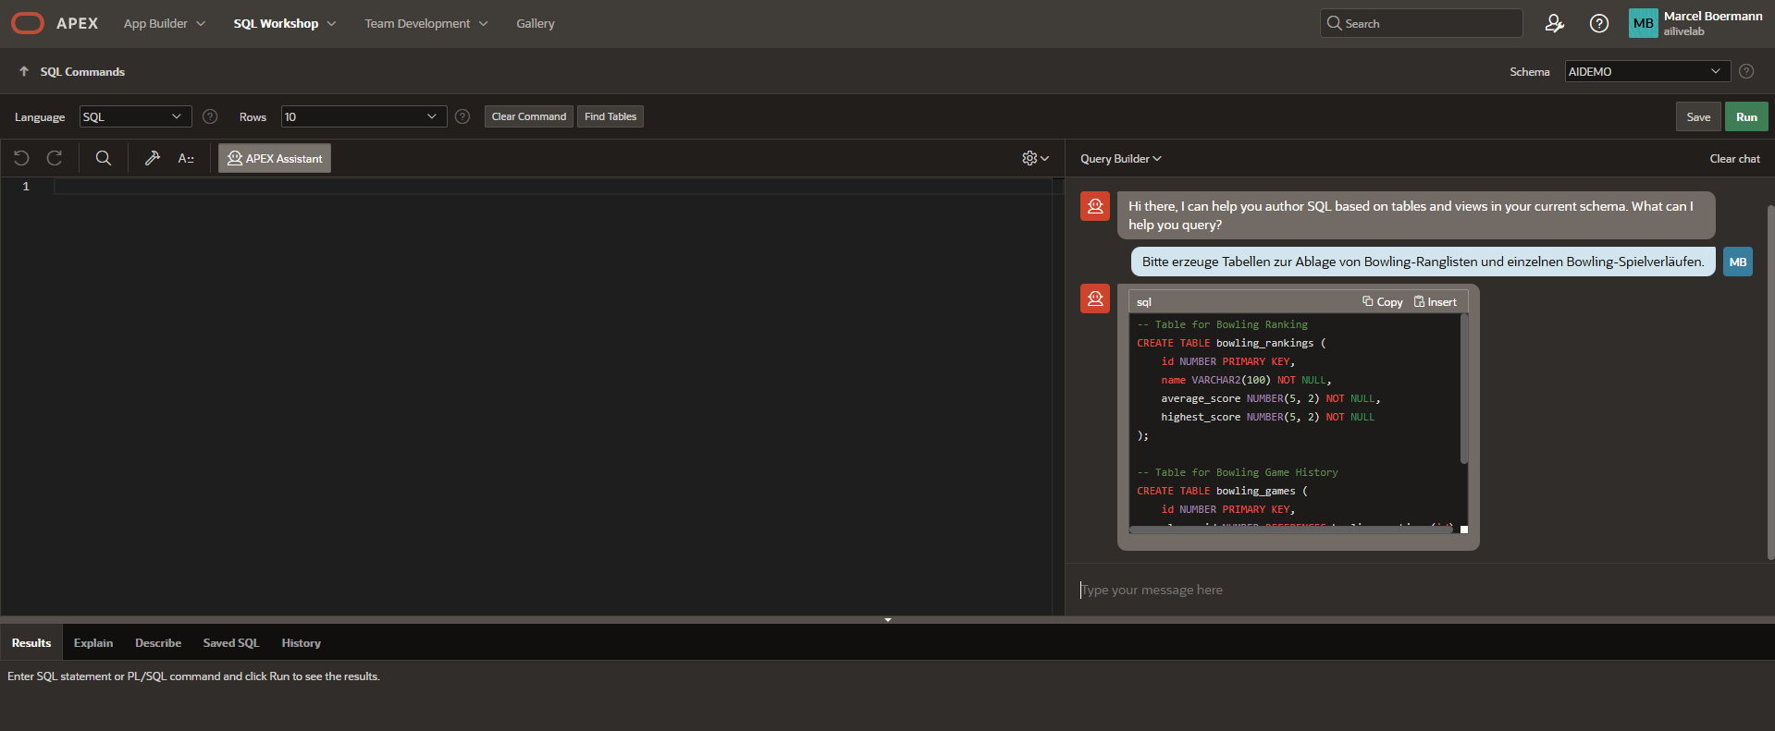The height and width of the screenshot is (731, 1775).
Task: Click help icon next to Language selector
Action: 210,116
